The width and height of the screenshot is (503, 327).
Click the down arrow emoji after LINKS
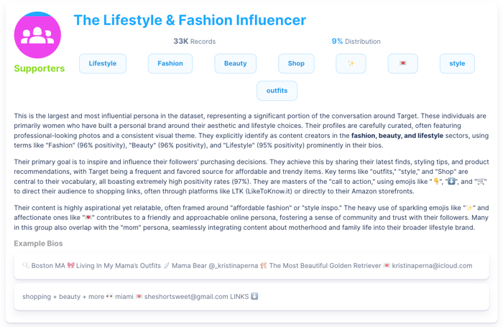pos(254,296)
